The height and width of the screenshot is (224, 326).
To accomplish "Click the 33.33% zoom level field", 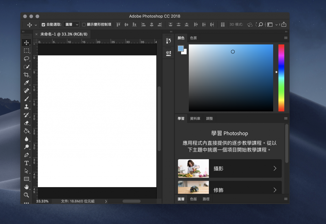I will click(42, 201).
